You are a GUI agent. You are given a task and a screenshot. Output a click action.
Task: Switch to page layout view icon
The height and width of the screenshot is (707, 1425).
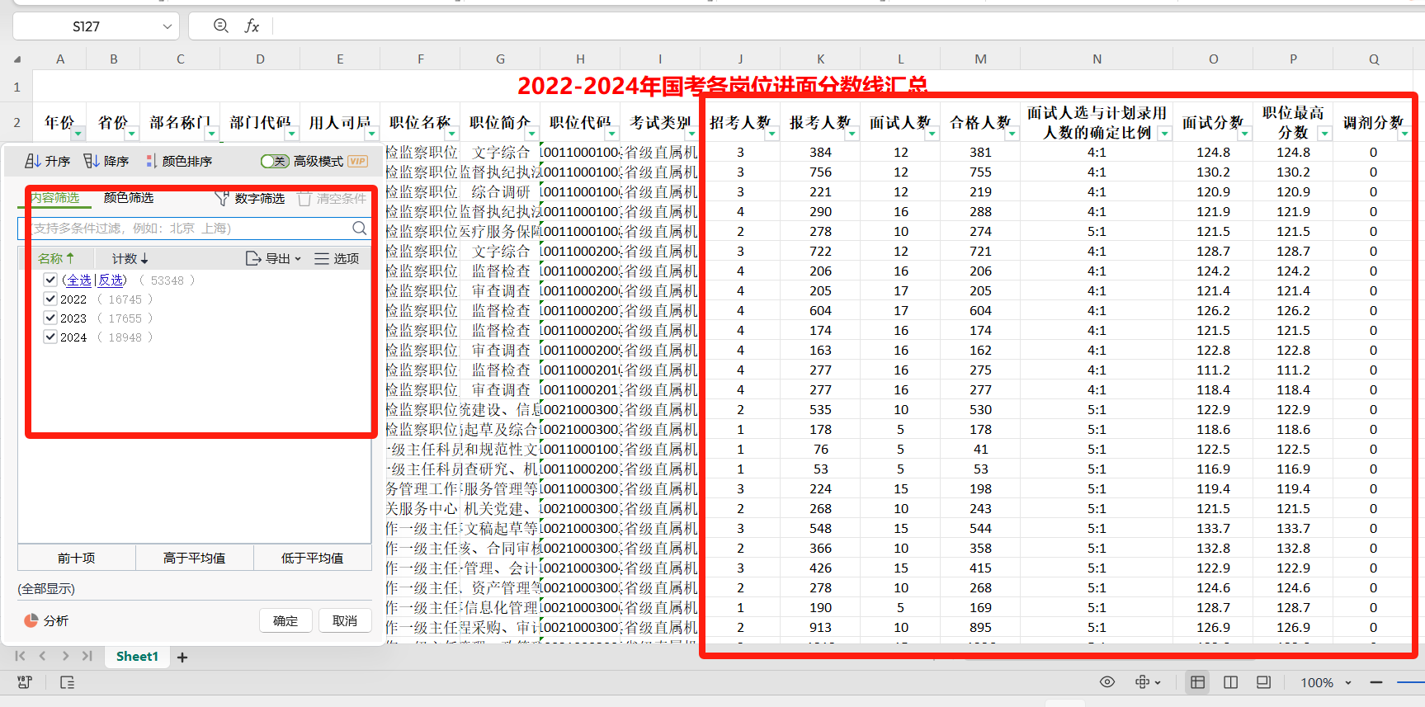pos(1263,682)
